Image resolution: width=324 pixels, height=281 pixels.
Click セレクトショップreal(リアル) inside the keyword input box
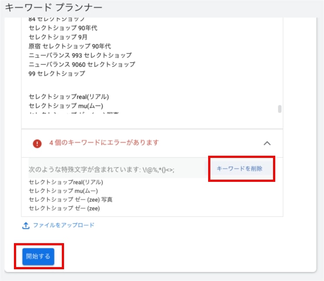tap(68, 97)
